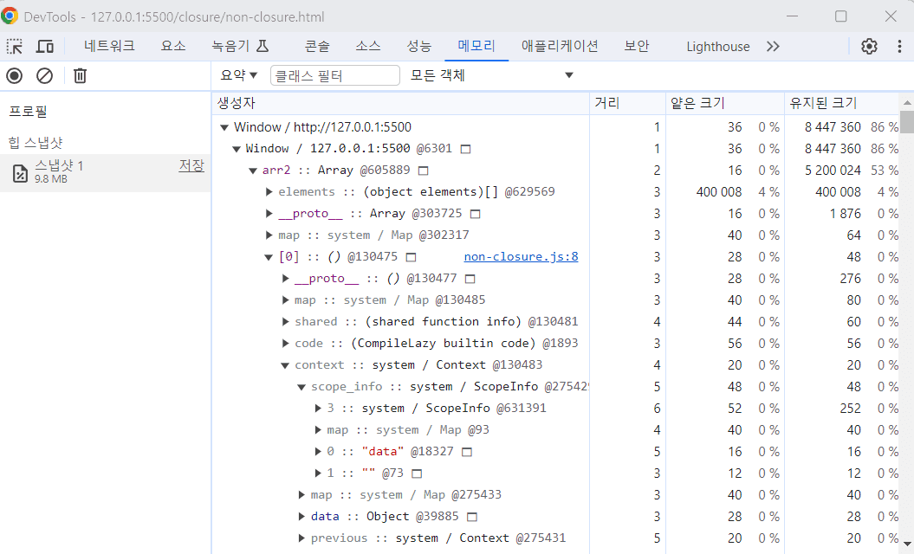Open the 요약 view dropdown
Viewport: 914px width, 554px height.
[238, 75]
